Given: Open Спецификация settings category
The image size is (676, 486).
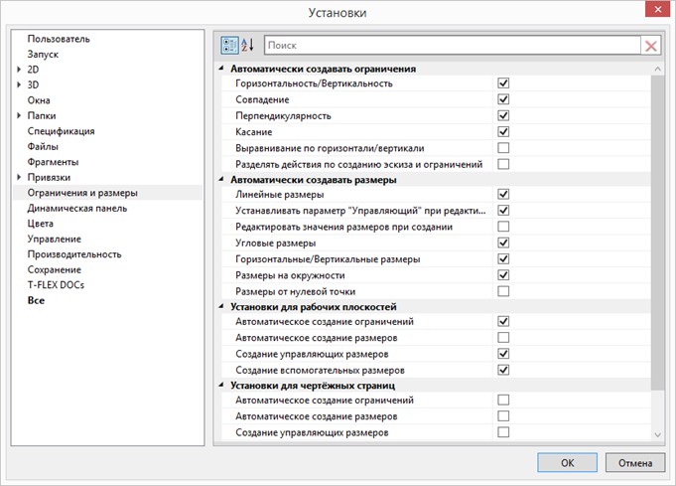Looking at the screenshot, I should click(61, 131).
